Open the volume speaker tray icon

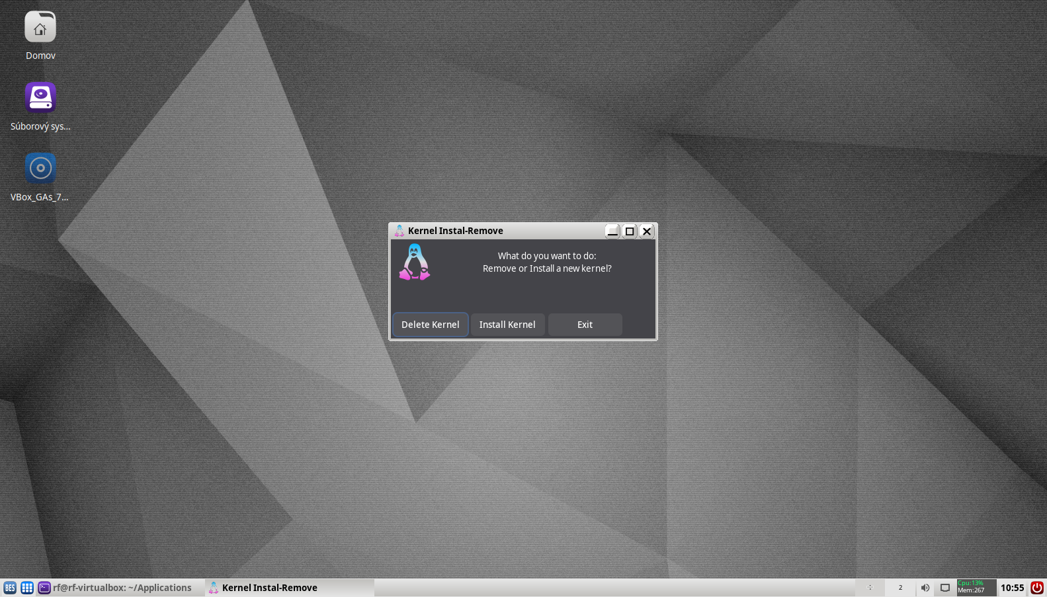[925, 588]
